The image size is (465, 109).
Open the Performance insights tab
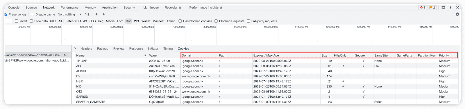pos(206,8)
